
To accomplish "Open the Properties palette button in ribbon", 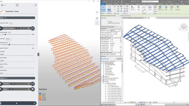I will tap(109, 10).
